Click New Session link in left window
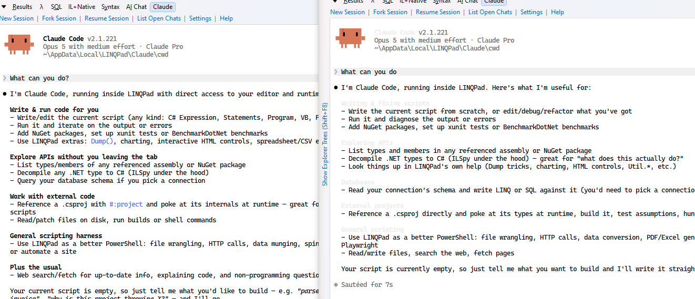This screenshot has height=299, width=695. click(x=17, y=18)
